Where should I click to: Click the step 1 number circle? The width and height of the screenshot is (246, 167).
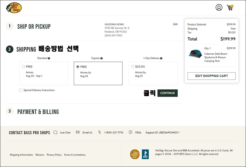[x=9, y=26]
